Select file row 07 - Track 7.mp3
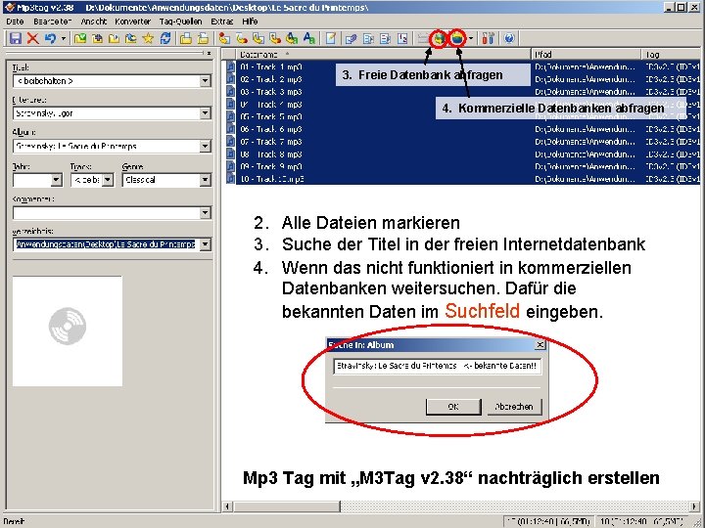 463,142
